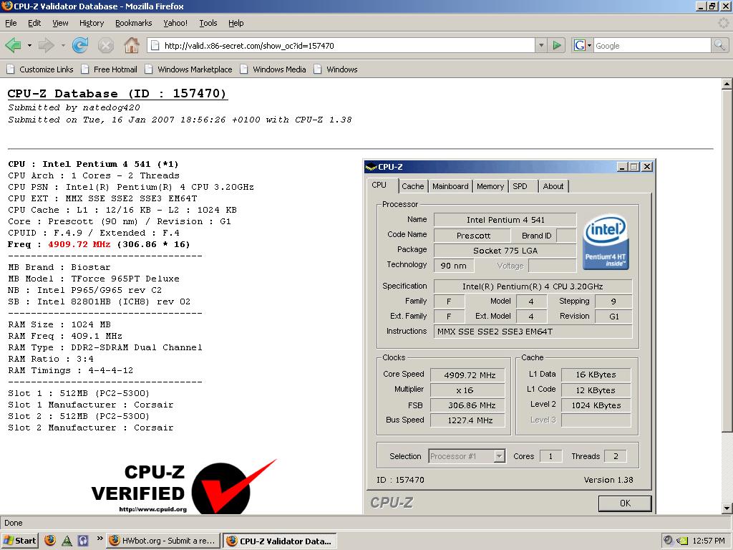Click the Intel Pentium 4 HT logo
Image resolution: width=733 pixels, height=550 pixels.
tap(606, 242)
